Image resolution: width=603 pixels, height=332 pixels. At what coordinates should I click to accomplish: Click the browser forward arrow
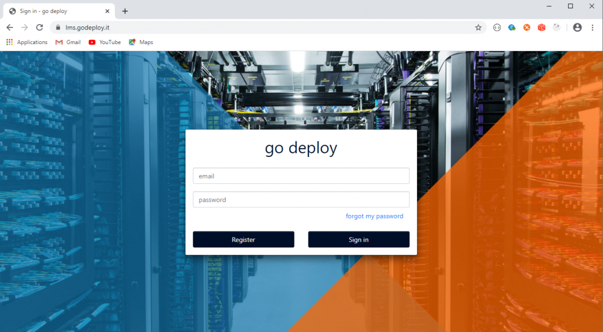pyautogui.click(x=25, y=27)
